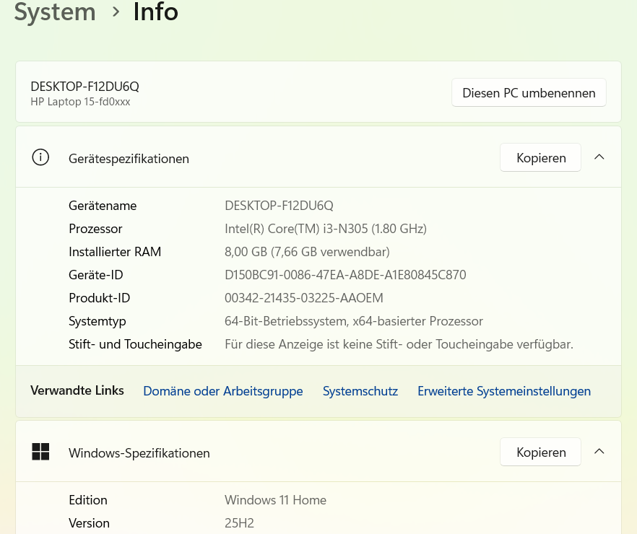
Task: Click the Geräte-ID label
Action: tap(96, 275)
